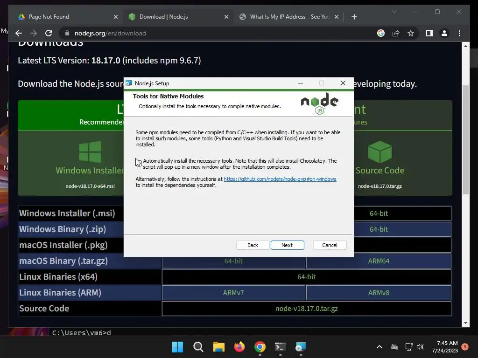Click the cloud sync tray icon

tap(394, 347)
